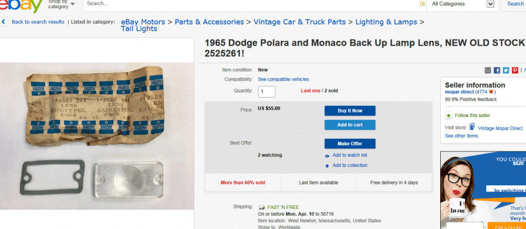Click the green plus follow seller icon

tap(448, 116)
